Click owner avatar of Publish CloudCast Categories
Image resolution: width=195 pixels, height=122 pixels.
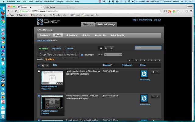(144, 74)
